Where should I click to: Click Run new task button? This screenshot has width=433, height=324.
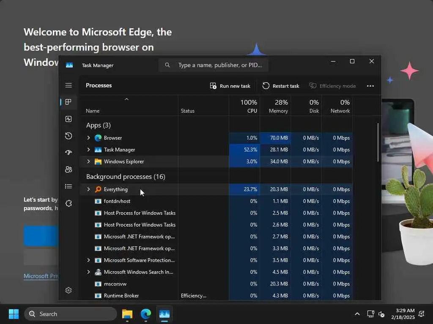coord(230,86)
